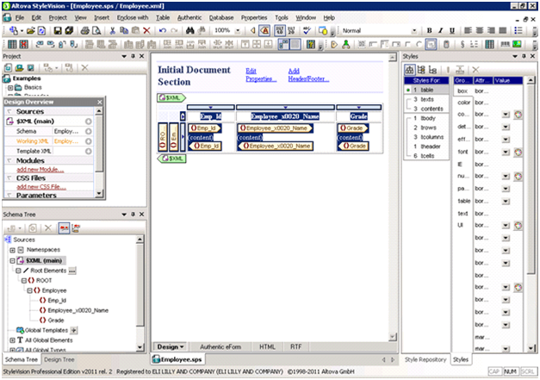The height and width of the screenshot is (380, 540).
Task: Switch to the Design Tree tab
Action: pyautogui.click(x=59, y=359)
